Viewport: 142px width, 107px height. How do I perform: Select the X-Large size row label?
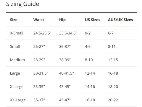point(17,87)
